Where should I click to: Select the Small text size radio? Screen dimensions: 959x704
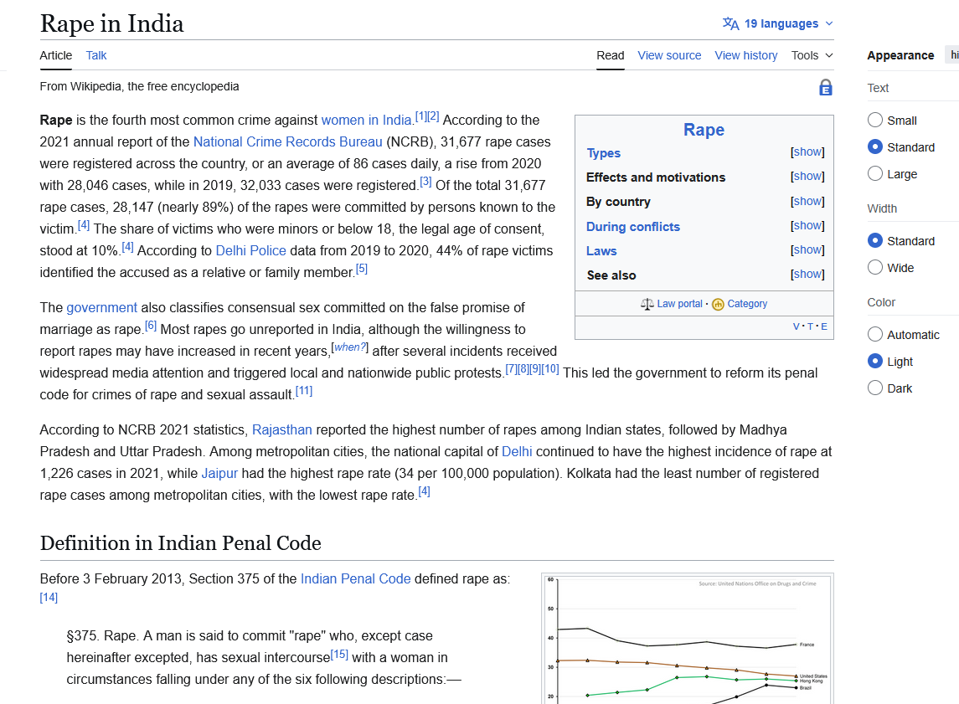click(x=875, y=120)
